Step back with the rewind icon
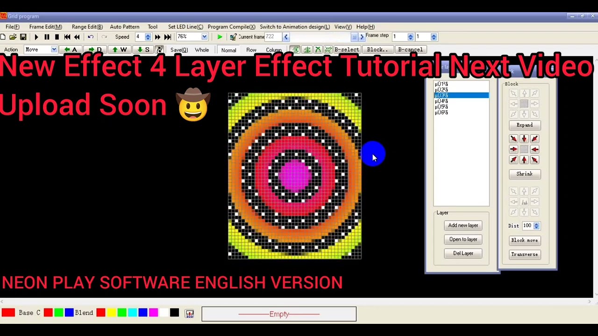Viewport: 598px width, 336px height. point(77,37)
